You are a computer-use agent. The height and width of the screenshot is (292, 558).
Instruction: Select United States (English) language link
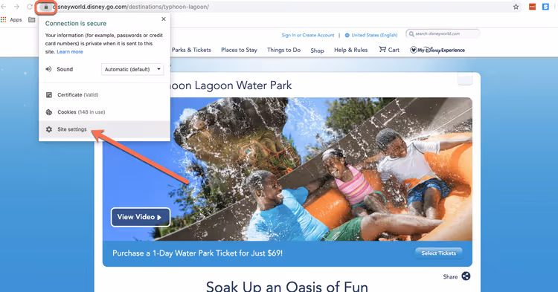pos(374,35)
